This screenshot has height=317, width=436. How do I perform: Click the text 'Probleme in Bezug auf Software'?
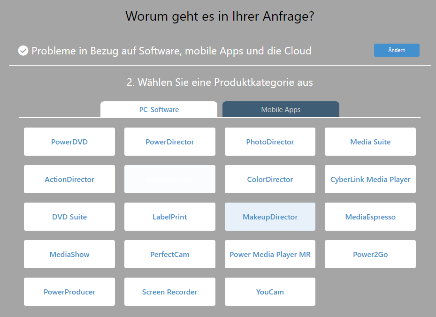coord(107,51)
